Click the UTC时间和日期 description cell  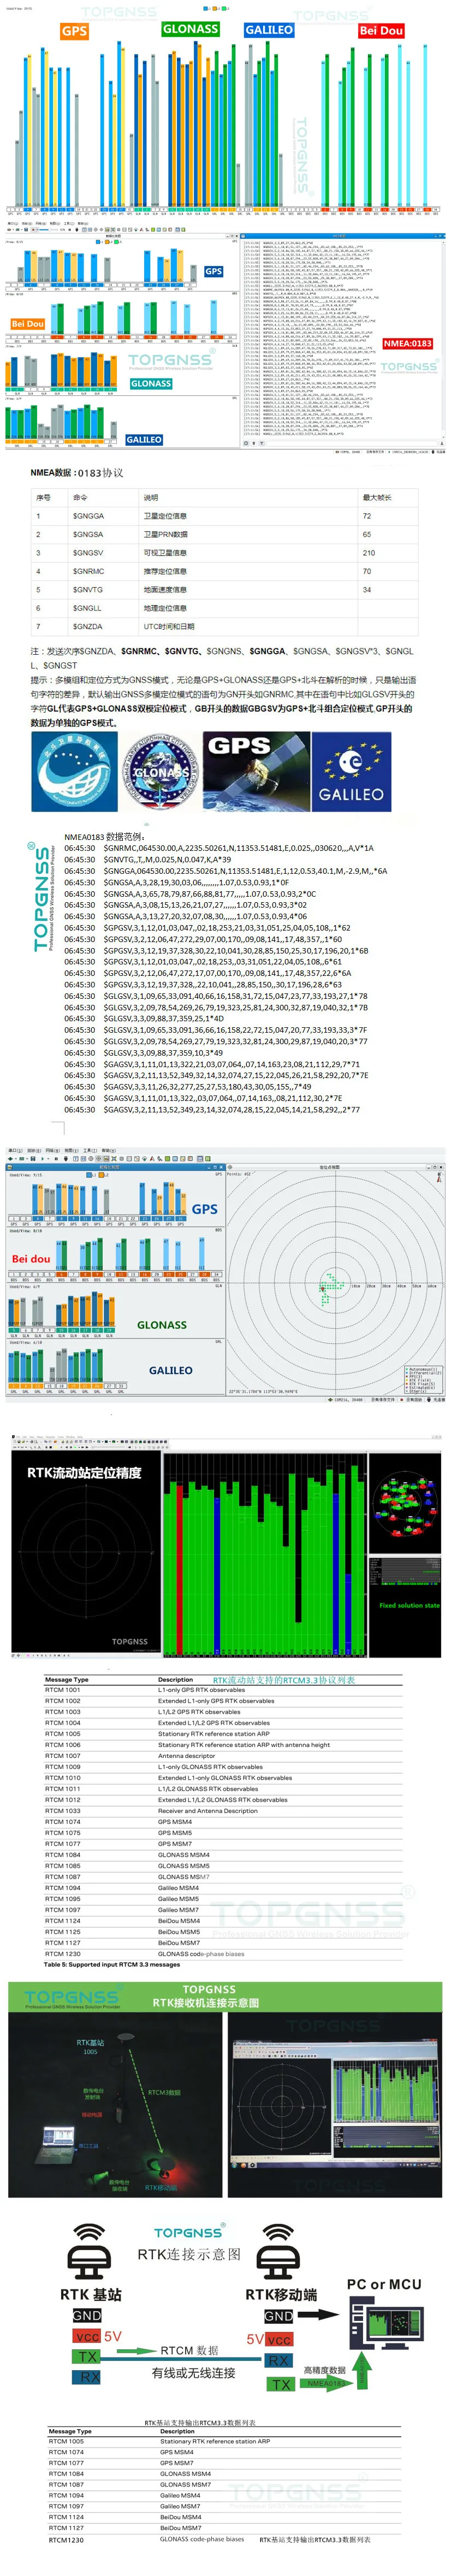coord(169,627)
